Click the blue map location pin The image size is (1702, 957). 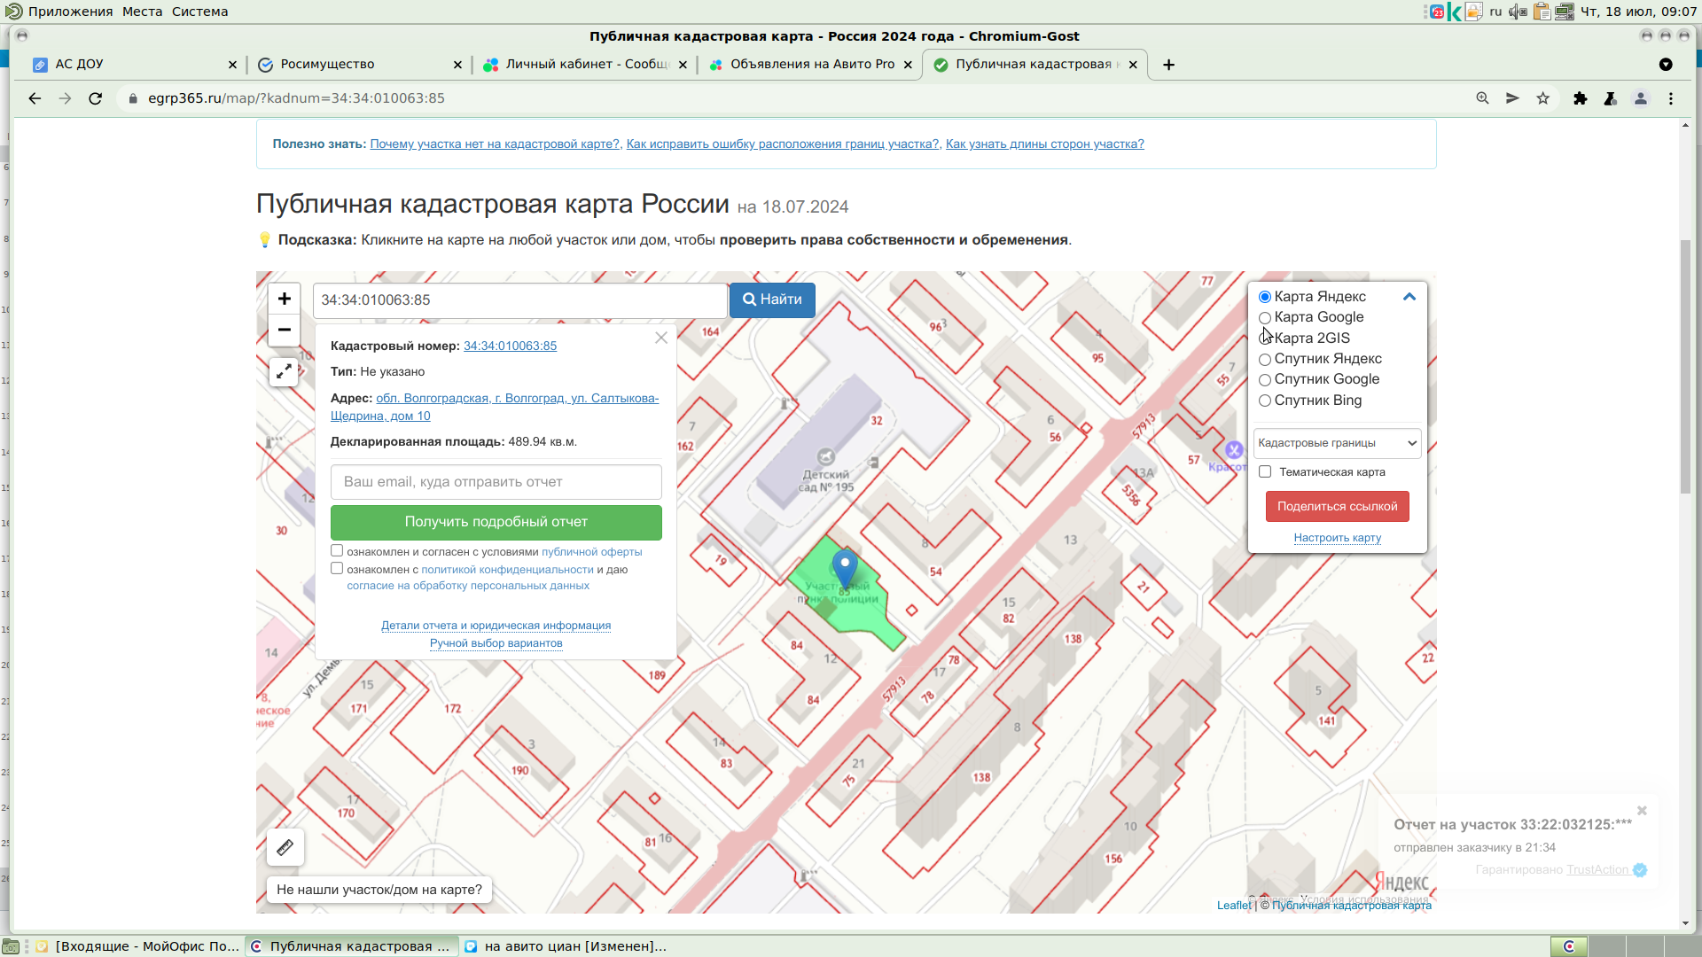845,566
